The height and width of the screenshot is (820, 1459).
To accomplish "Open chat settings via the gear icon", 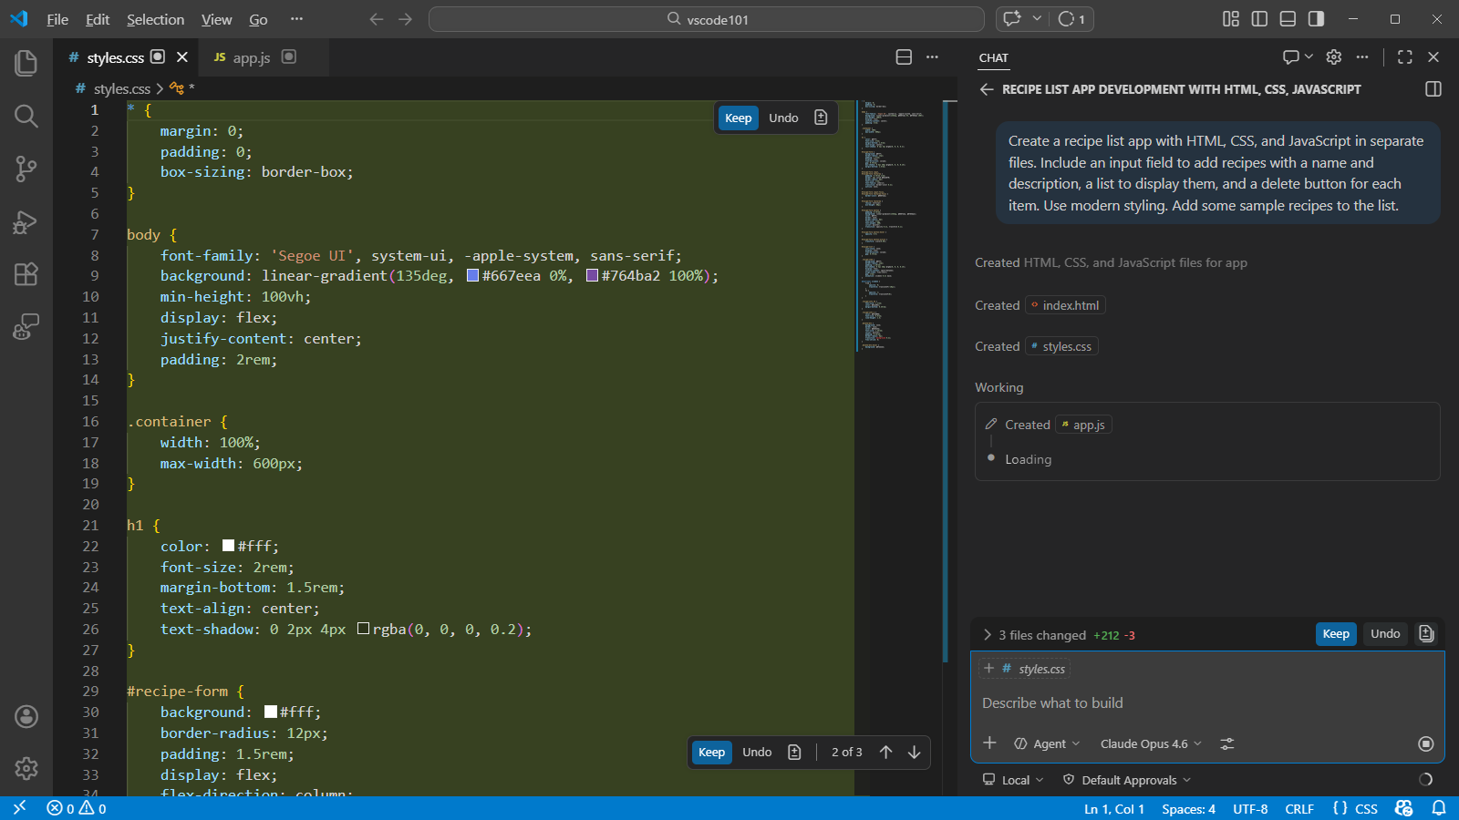I will pyautogui.click(x=1333, y=56).
